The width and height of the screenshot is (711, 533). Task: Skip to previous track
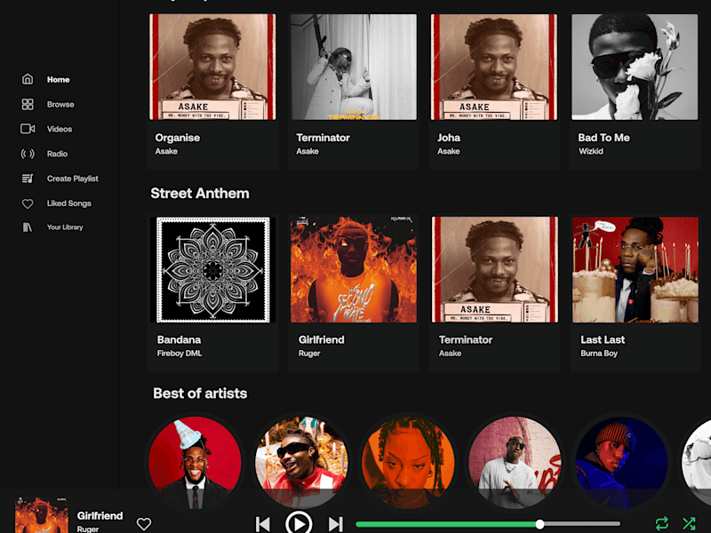coord(263,524)
